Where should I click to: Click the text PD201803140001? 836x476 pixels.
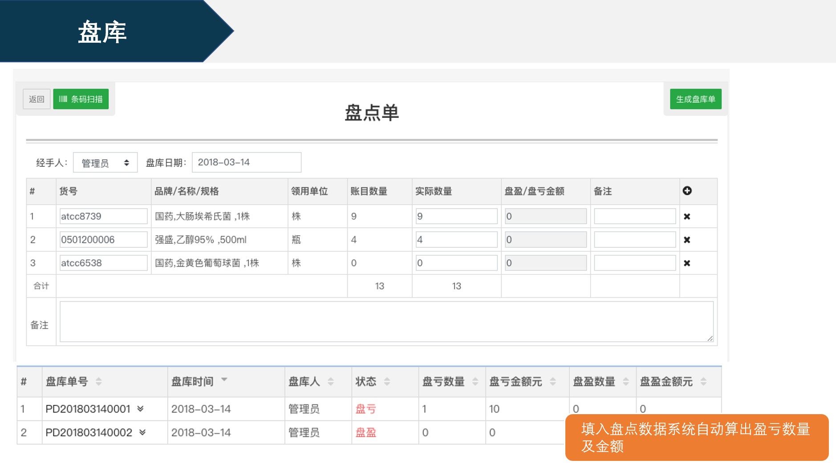tap(88, 408)
